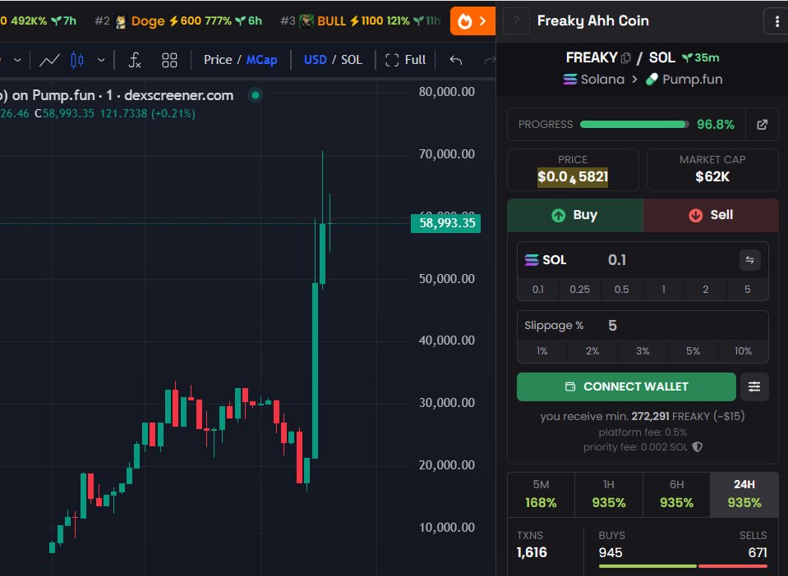Copy the FREAKY token address
Screen dimensions: 788x576
click(625, 58)
